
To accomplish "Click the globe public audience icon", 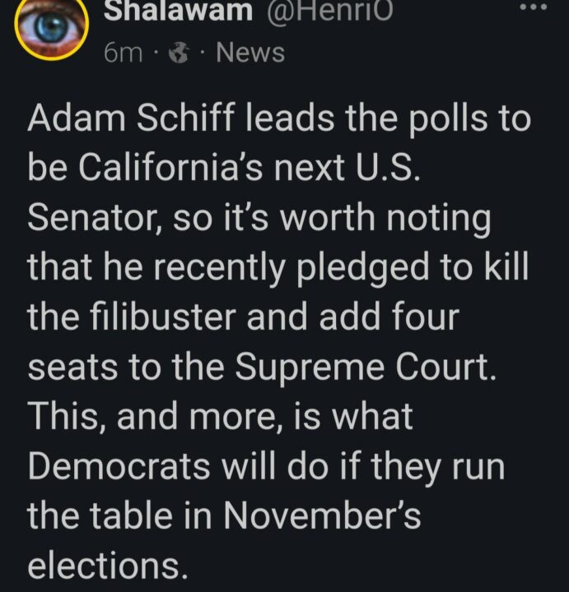I will pyautogui.click(x=177, y=53).
